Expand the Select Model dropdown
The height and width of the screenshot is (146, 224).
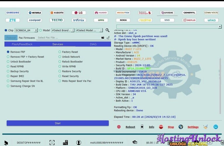tap(89, 30)
